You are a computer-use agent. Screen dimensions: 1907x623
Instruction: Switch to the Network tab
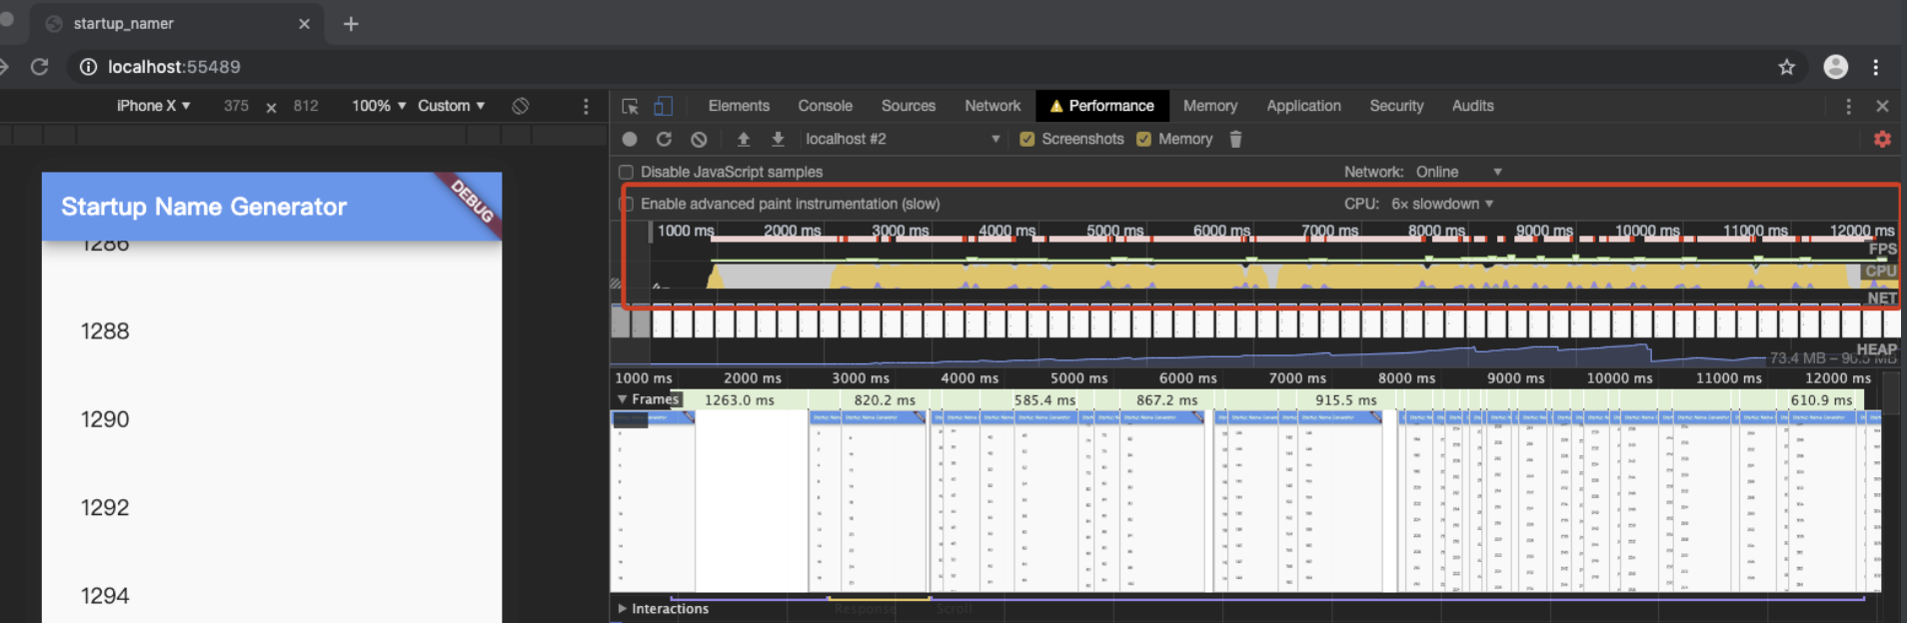(x=992, y=106)
